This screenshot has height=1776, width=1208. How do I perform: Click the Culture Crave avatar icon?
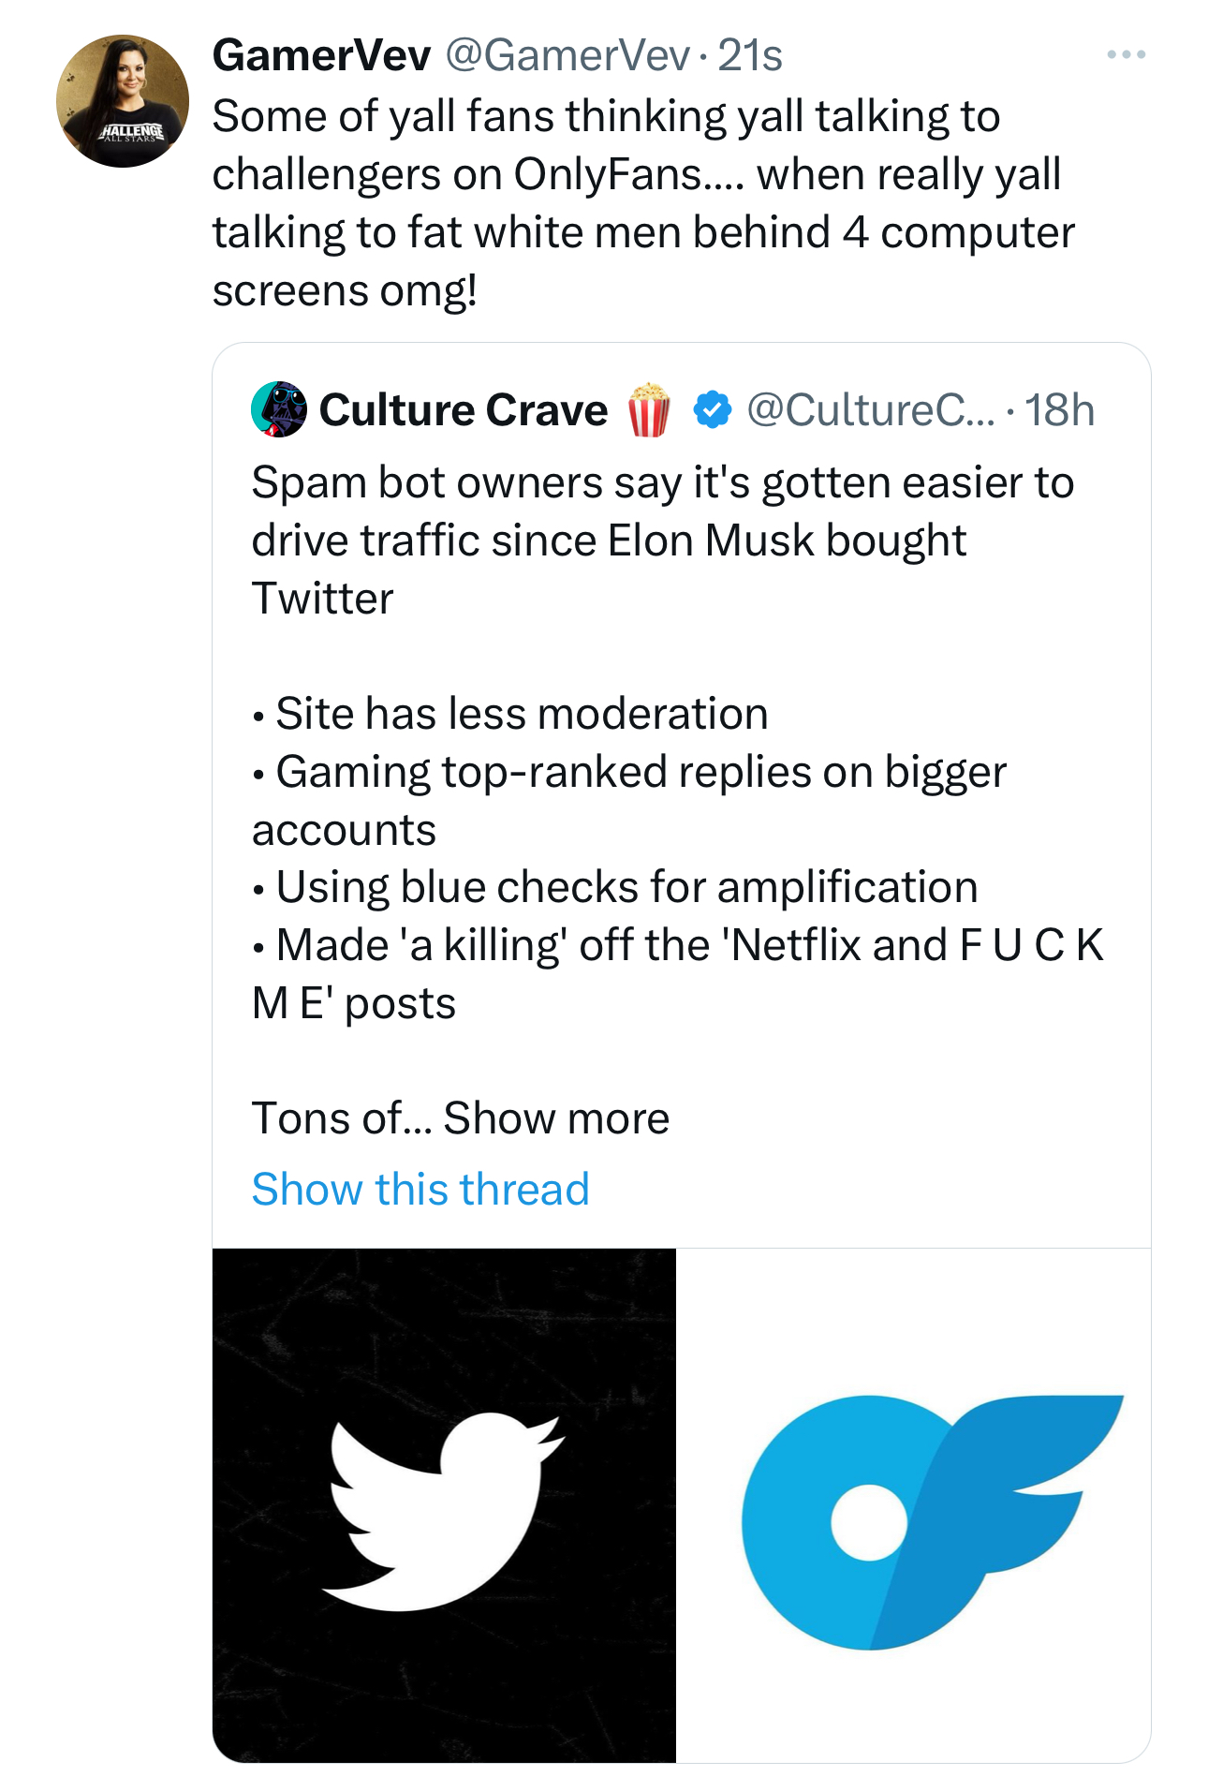[x=279, y=409]
